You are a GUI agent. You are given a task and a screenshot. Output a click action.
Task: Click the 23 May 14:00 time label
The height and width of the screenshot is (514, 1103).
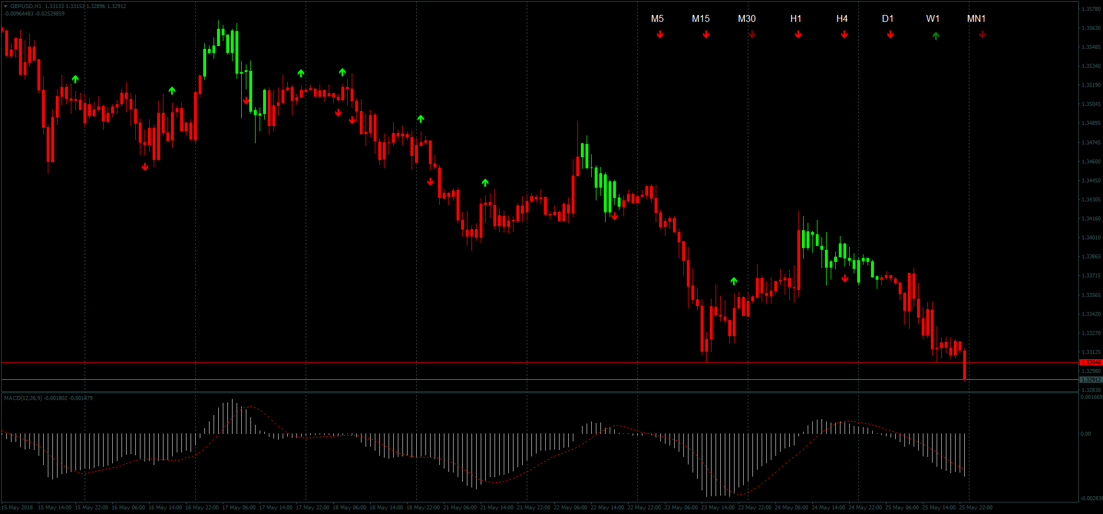pyautogui.click(x=718, y=508)
